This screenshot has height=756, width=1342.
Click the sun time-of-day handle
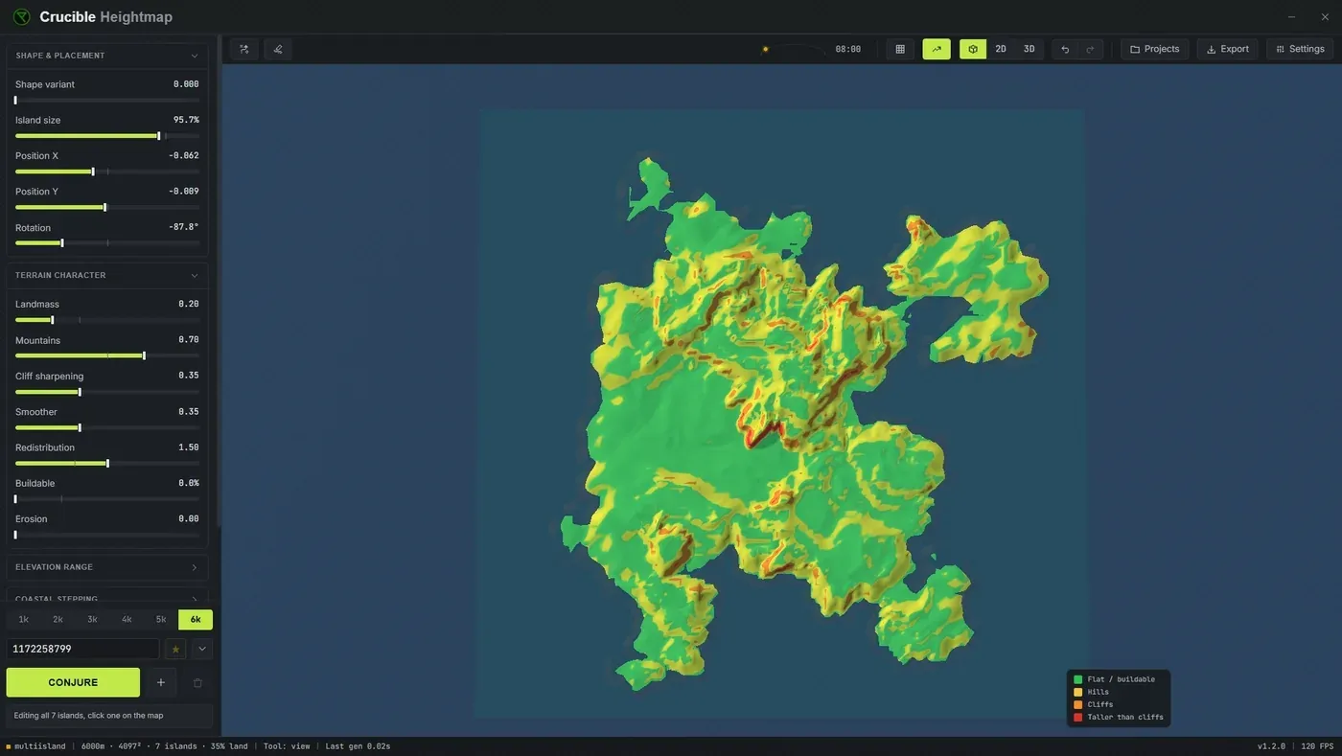click(765, 49)
